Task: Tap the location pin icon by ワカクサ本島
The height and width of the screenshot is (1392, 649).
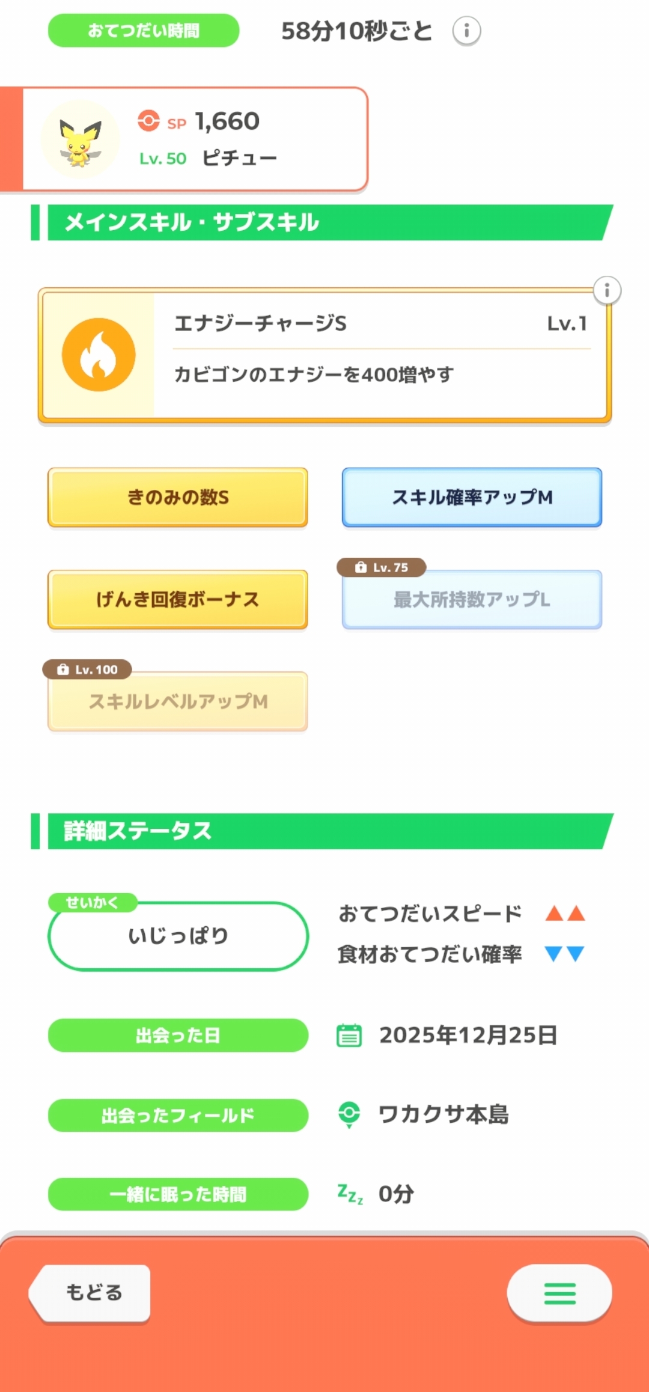Action: [349, 1115]
